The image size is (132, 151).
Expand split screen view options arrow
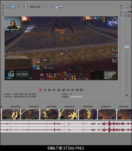tap(29, 7)
